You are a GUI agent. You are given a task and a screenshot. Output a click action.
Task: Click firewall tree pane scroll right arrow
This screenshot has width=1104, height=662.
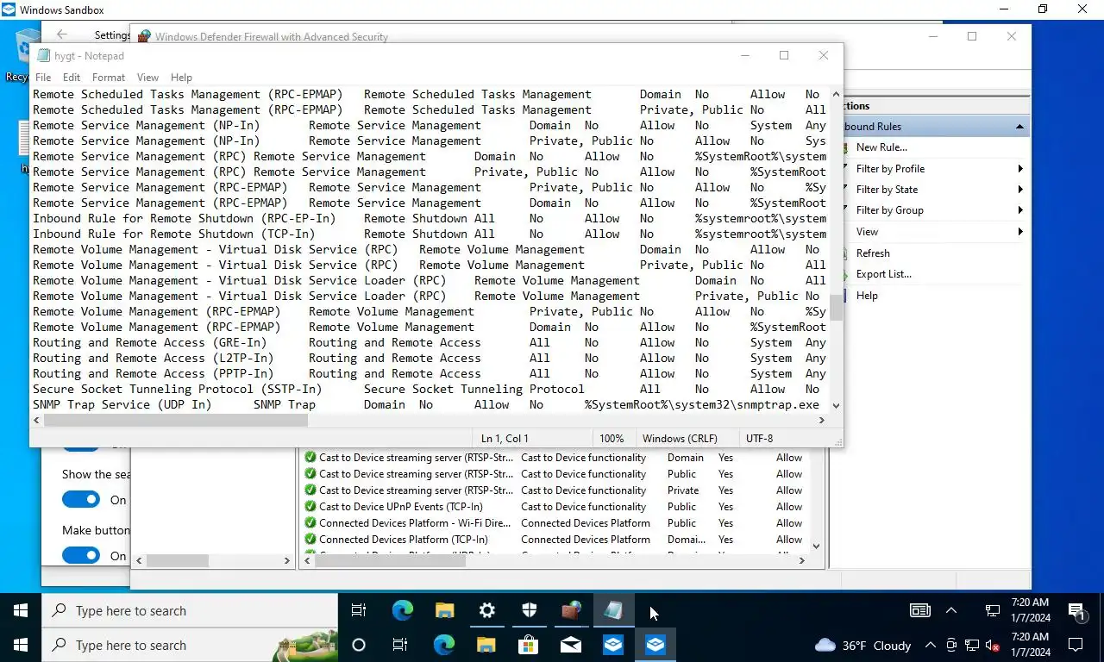287,560
